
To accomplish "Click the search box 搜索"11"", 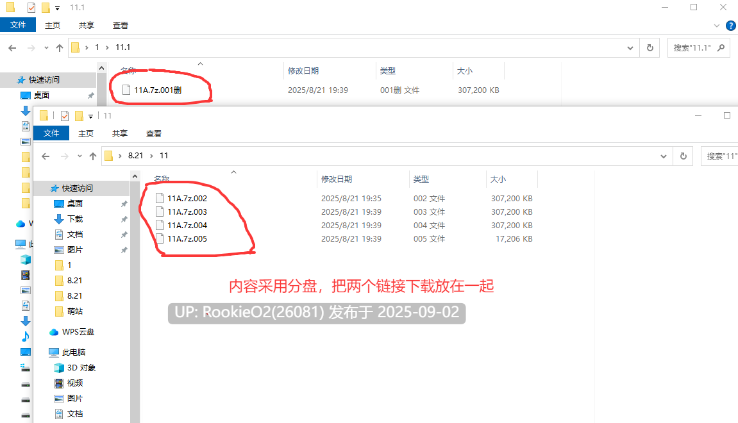I will pyautogui.click(x=719, y=156).
